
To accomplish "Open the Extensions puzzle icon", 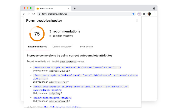I will pos(144,14).
